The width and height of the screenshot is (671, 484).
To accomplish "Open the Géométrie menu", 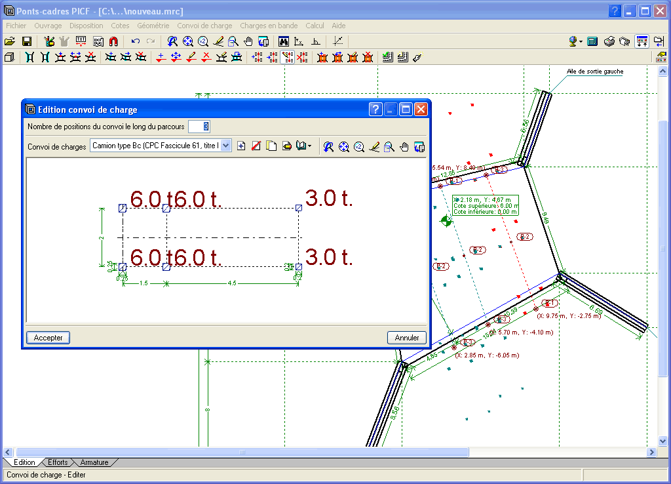I will 153,26.
